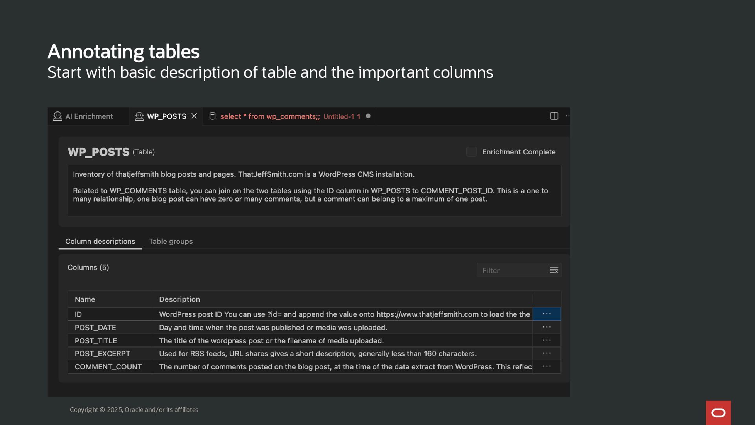Click the split editor icon
Image resolution: width=755 pixels, height=425 pixels.
[554, 116]
